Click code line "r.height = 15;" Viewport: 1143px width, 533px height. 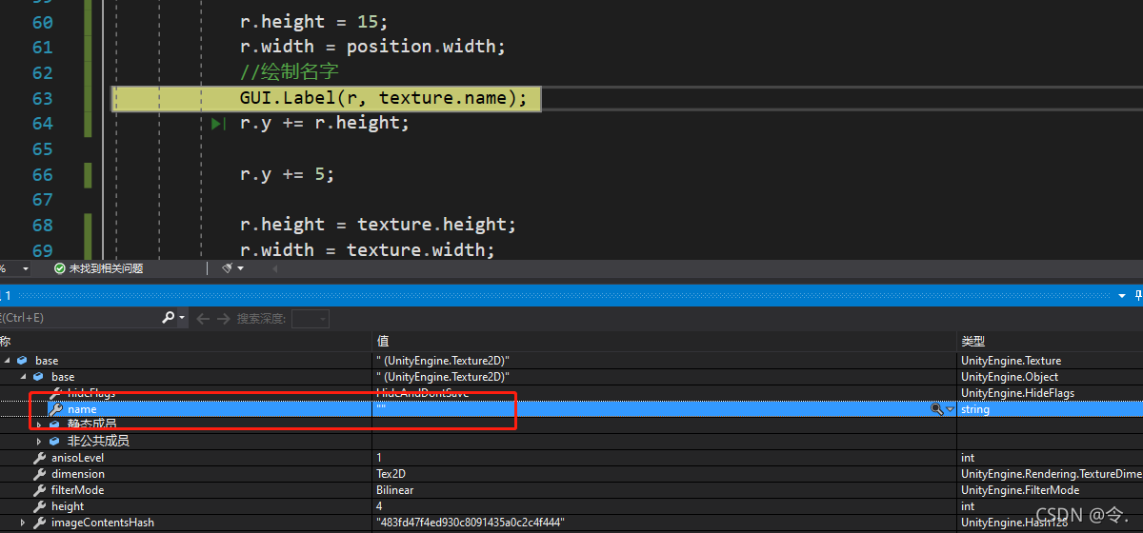pyautogui.click(x=313, y=22)
